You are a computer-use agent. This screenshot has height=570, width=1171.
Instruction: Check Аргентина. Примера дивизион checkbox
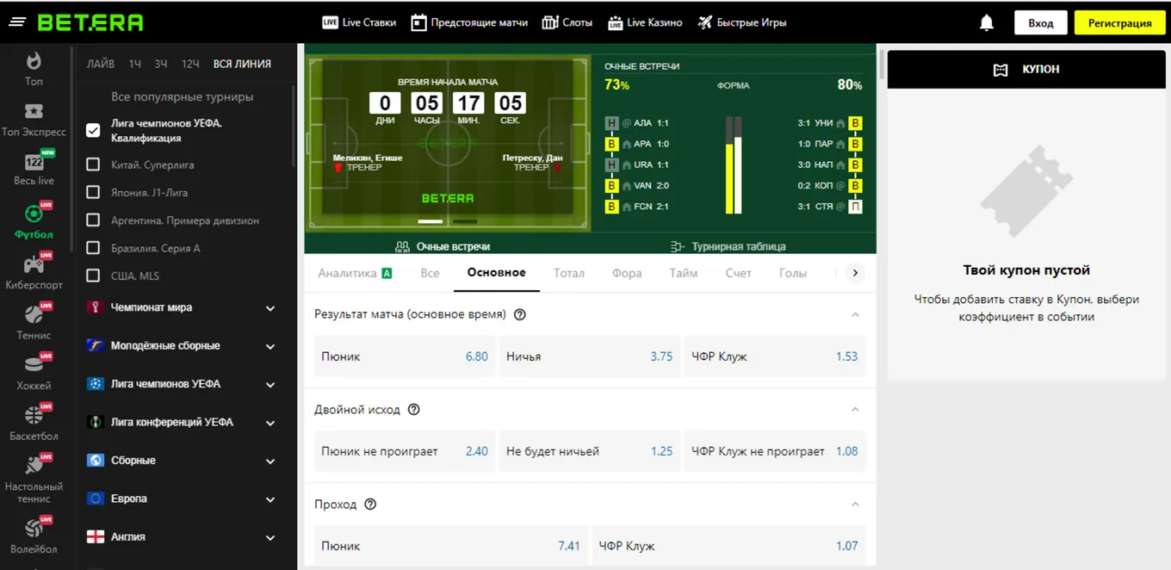[93, 220]
